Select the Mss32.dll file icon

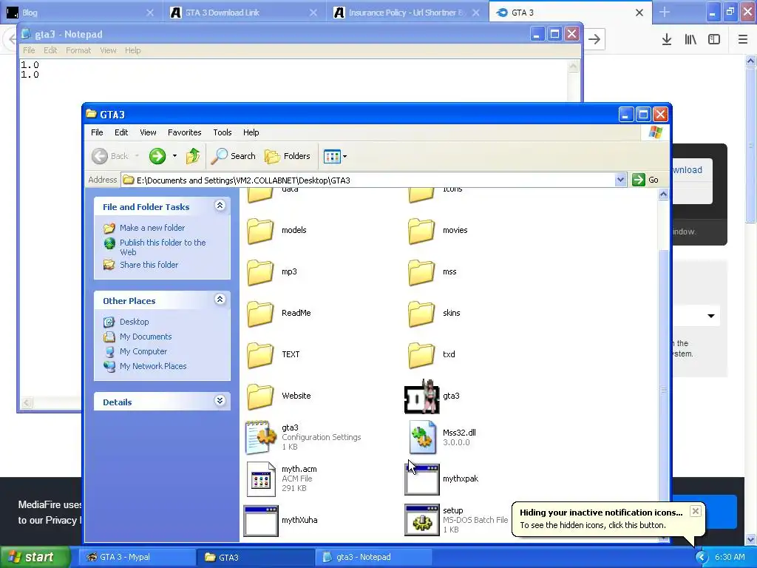point(422,437)
